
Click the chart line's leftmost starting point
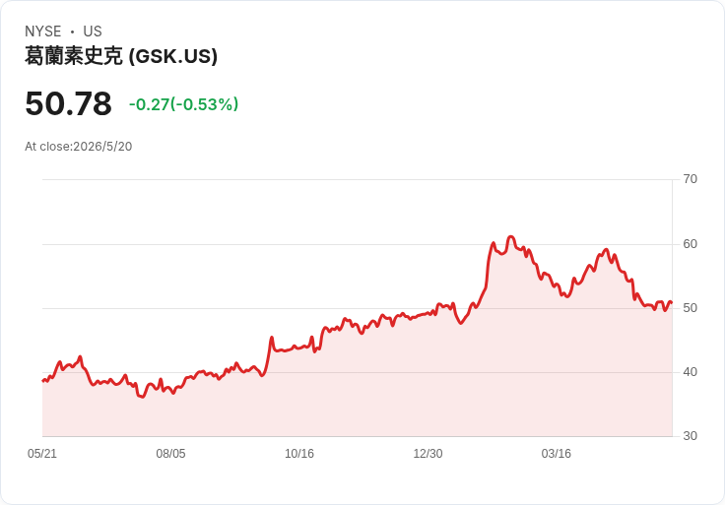pos(42,381)
